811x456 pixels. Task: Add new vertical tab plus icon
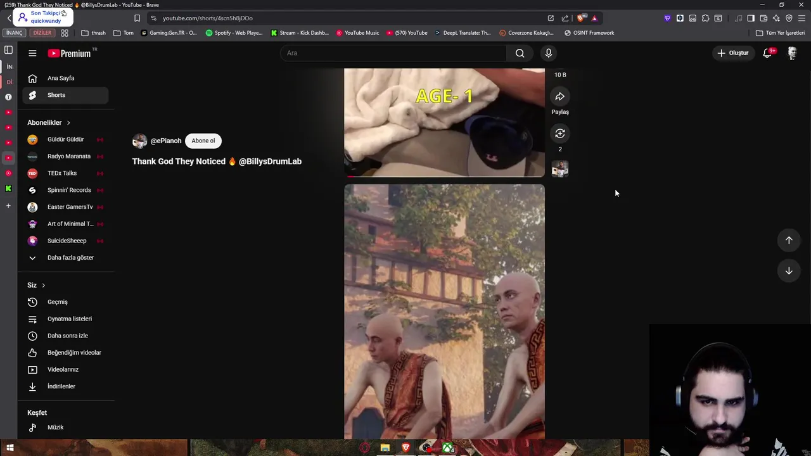[8, 206]
